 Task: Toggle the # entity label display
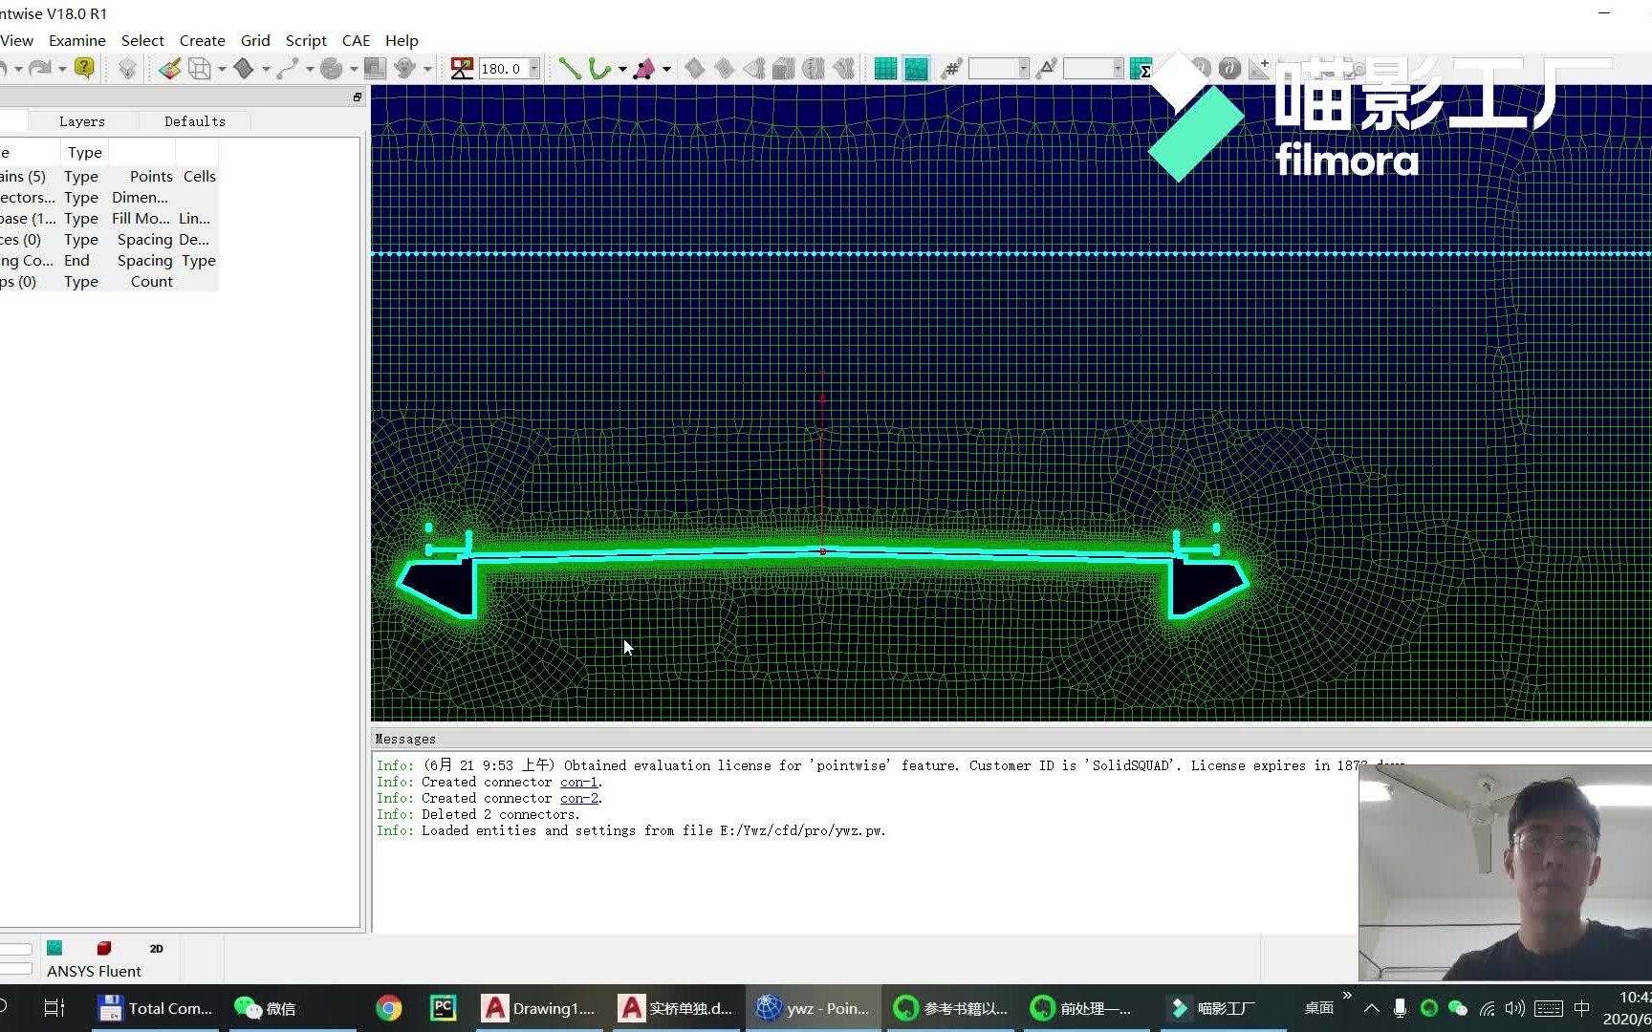[951, 68]
